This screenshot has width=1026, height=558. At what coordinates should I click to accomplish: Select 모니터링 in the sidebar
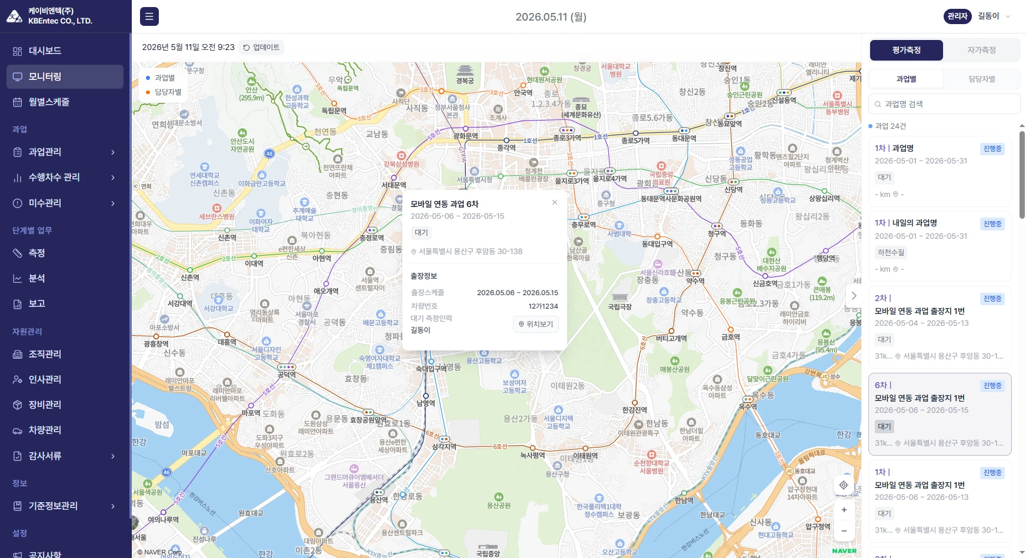point(65,76)
